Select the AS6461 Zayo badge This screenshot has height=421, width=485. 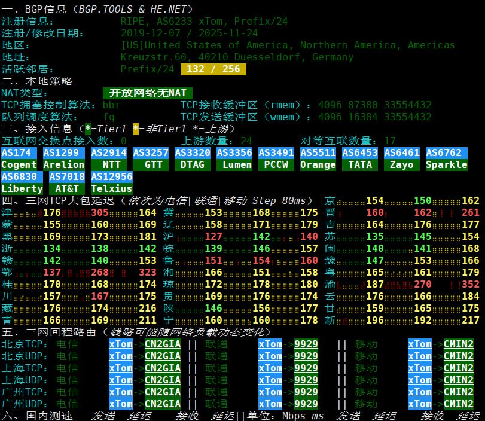pos(402,159)
